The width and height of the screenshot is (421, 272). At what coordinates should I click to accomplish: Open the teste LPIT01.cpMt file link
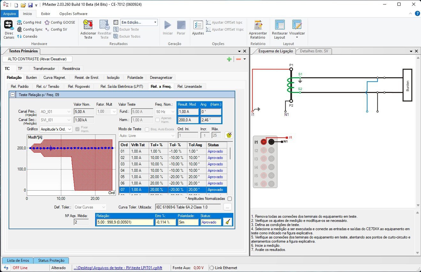pyautogui.click(x=118, y=268)
